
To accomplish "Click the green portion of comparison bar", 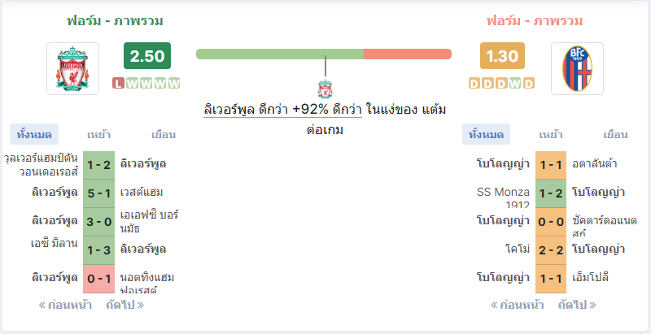I will (280, 54).
